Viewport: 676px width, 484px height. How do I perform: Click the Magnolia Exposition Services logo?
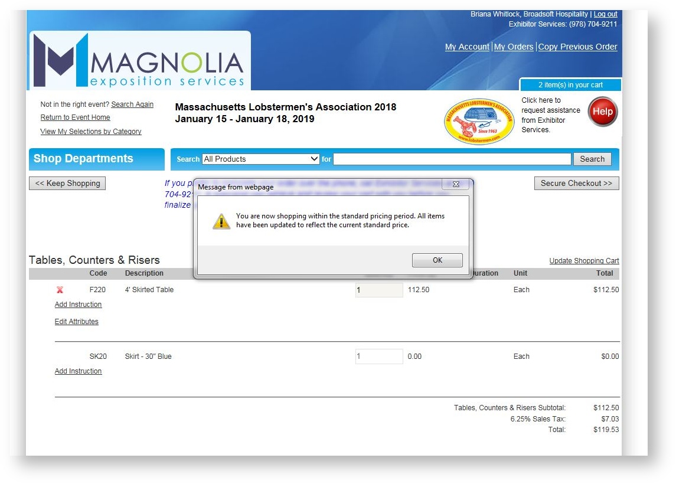click(x=139, y=61)
